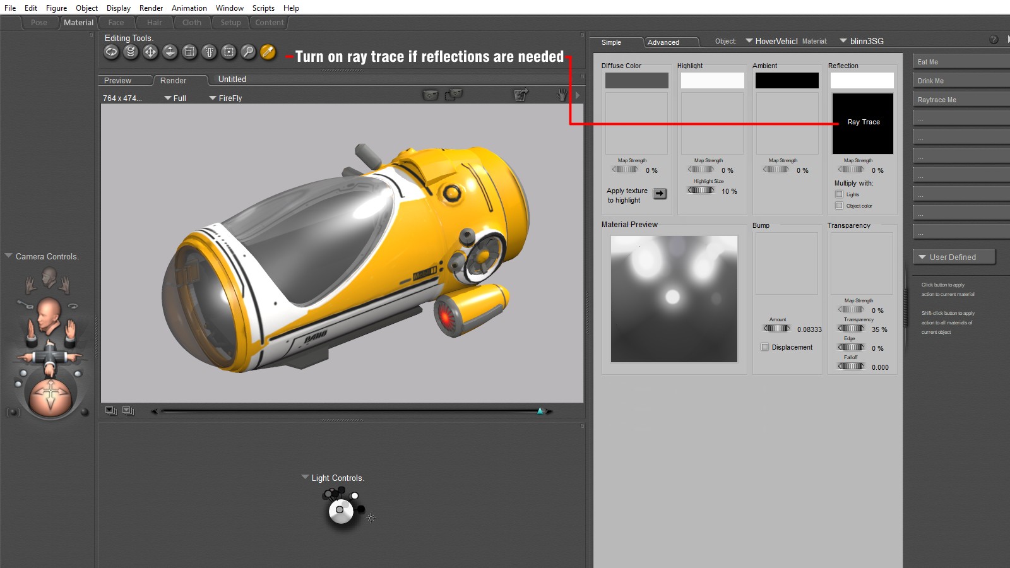Select the Taper editing tool
Screen dimensions: 1010x568
(x=209, y=52)
